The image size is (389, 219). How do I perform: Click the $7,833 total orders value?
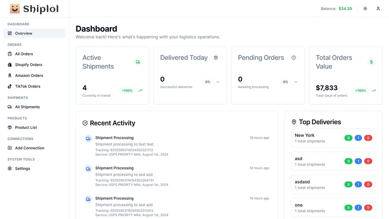[x=327, y=88]
